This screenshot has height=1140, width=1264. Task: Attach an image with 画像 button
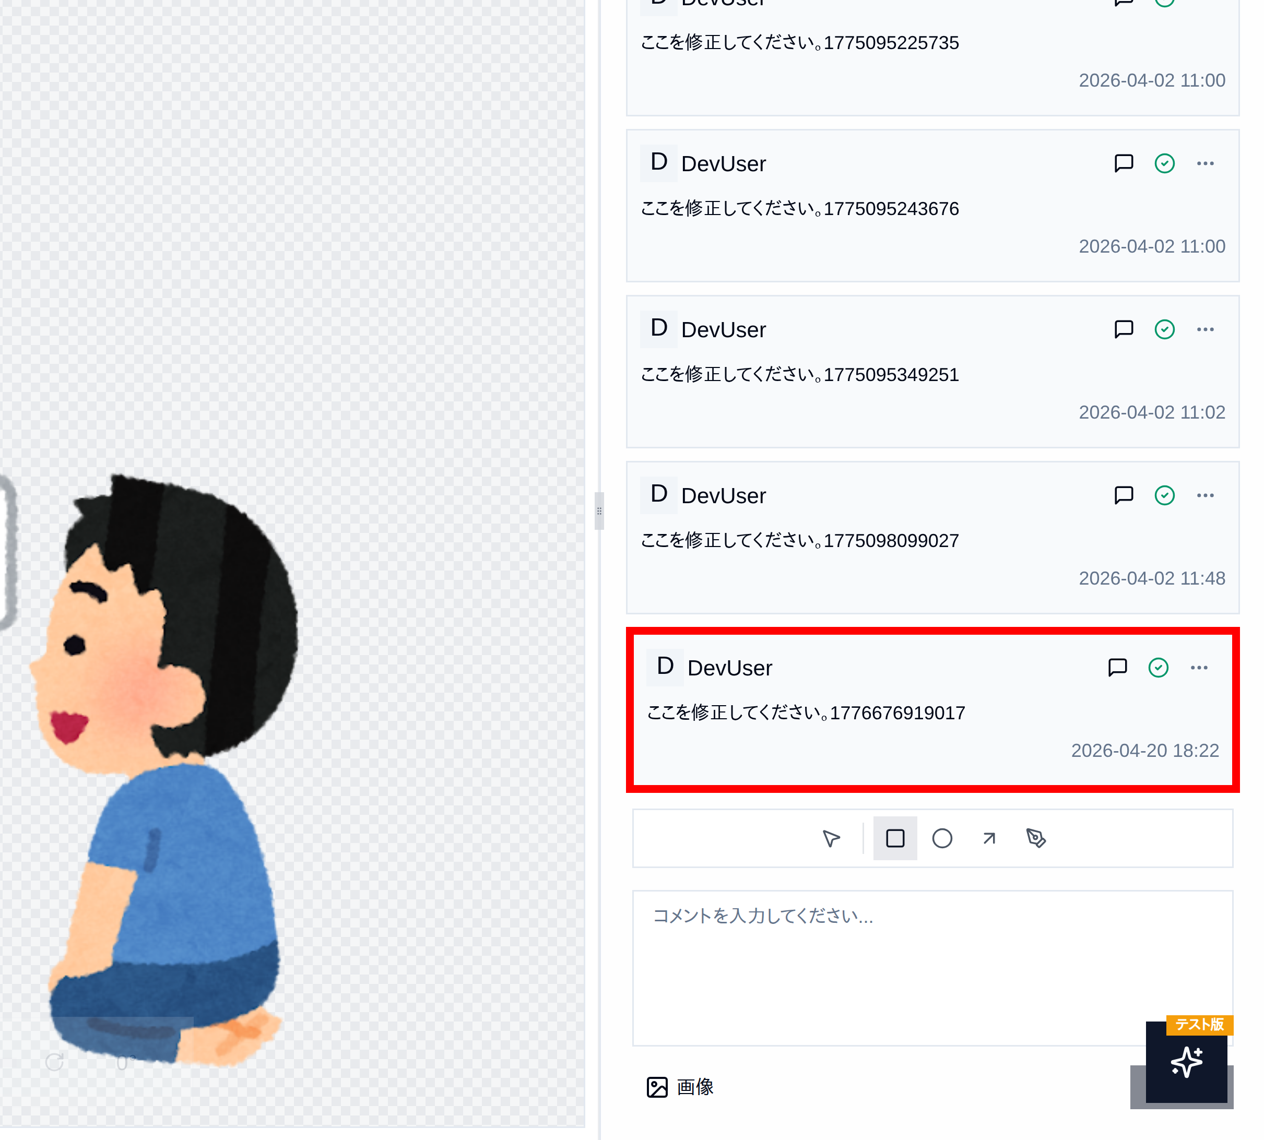(680, 1087)
